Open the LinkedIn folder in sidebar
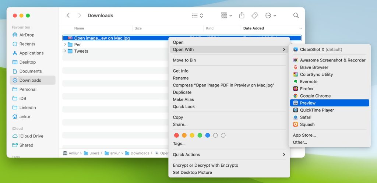Screen dimensions: 377x183 point(33,108)
